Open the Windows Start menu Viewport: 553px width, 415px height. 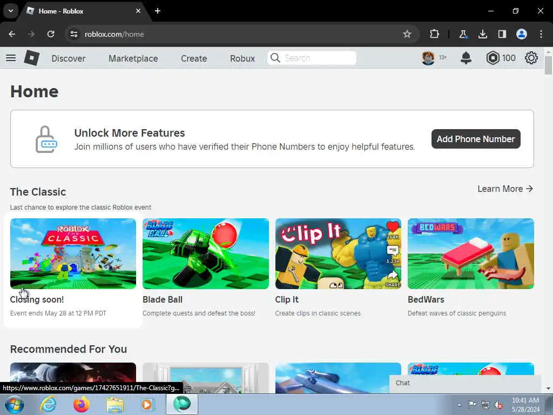pyautogui.click(x=15, y=404)
